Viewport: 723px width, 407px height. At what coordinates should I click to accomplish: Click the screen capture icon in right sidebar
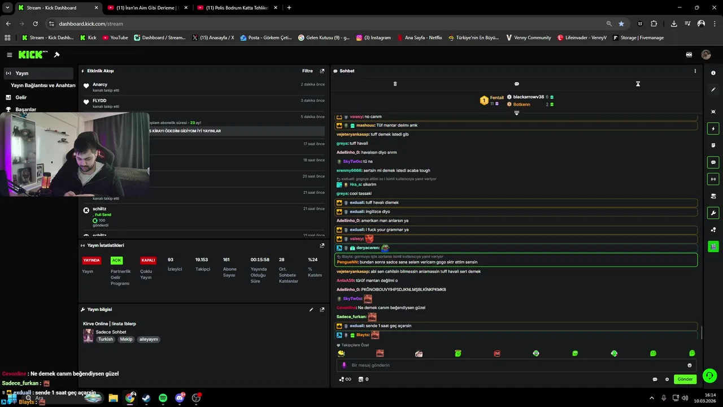point(713,112)
